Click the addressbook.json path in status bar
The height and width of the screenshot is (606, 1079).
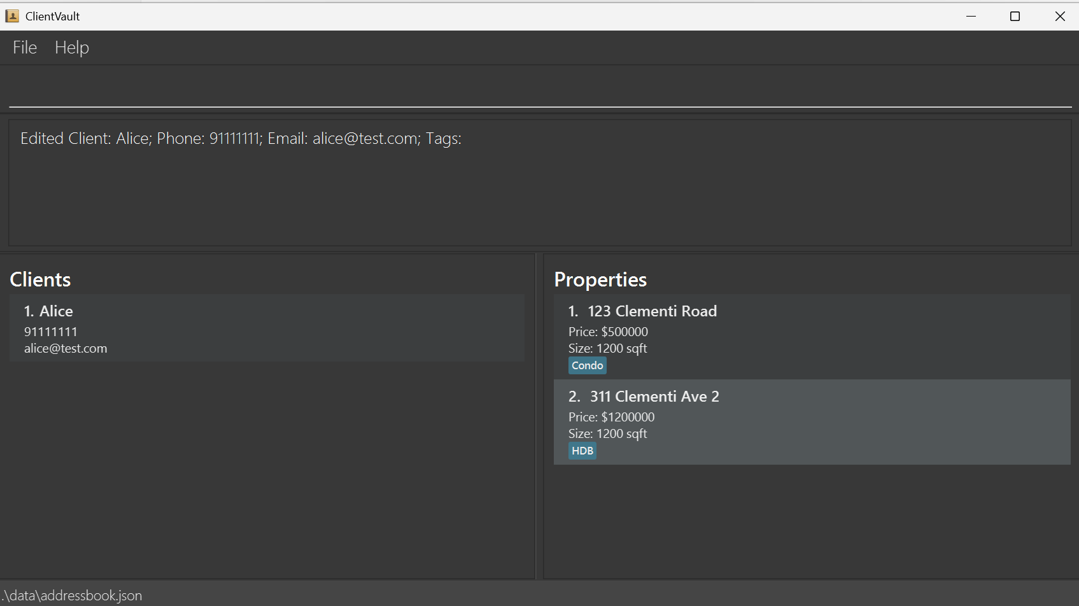coord(72,595)
